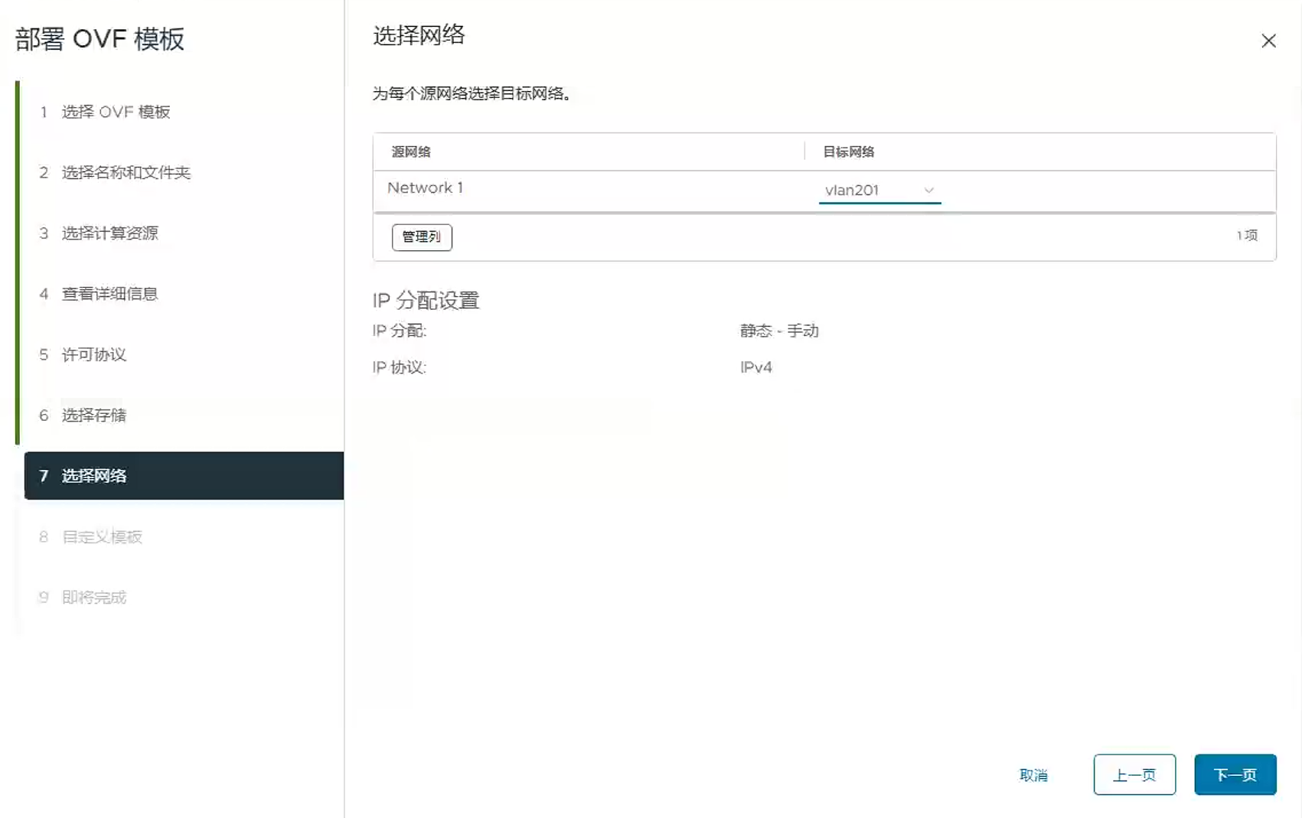Go to step 6 选择存储
Image resolution: width=1302 pixels, height=818 pixels.
pyautogui.click(x=93, y=415)
